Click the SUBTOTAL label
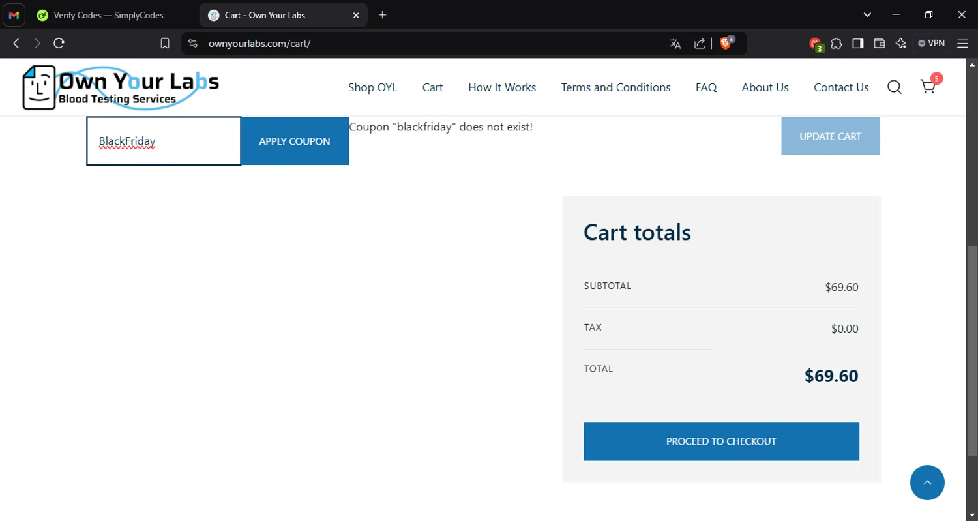The height and width of the screenshot is (521, 978). click(608, 286)
